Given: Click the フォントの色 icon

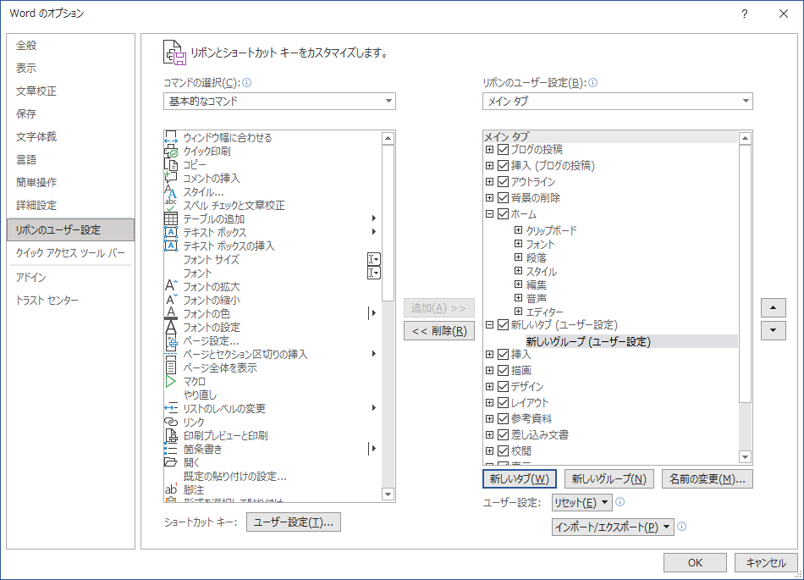Looking at the screenshot, I should click(x=171, y=313).
